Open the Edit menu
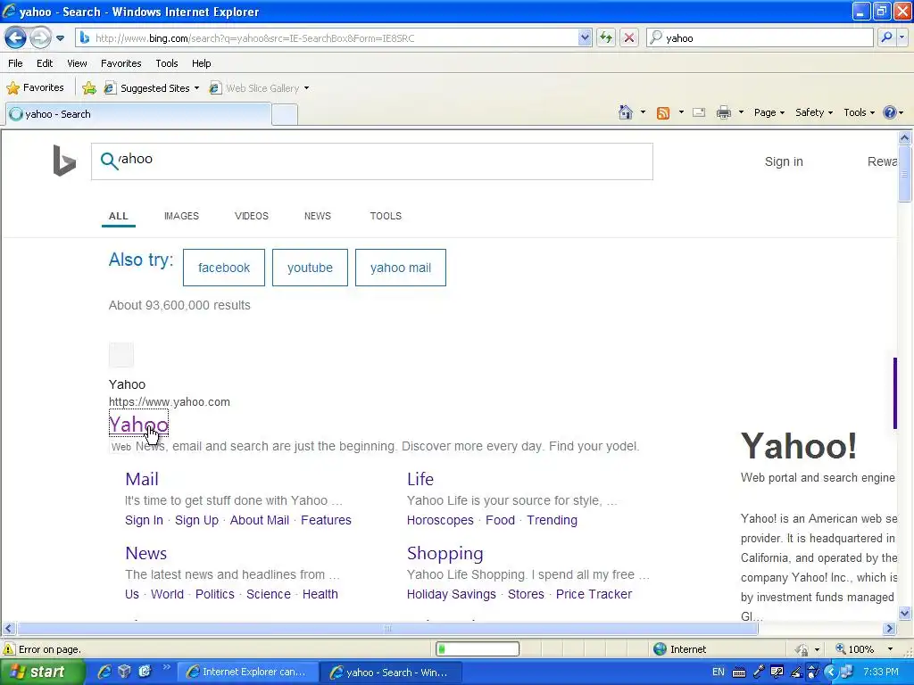This screenshot has width=914, height=685. click(x=45, y=63)
